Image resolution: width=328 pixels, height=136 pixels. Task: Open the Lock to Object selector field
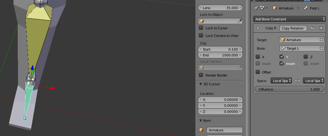click(x=220, y=21)
